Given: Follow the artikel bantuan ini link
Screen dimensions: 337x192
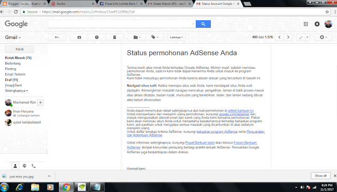Looking at the screenshot, I should click(241, 110).
